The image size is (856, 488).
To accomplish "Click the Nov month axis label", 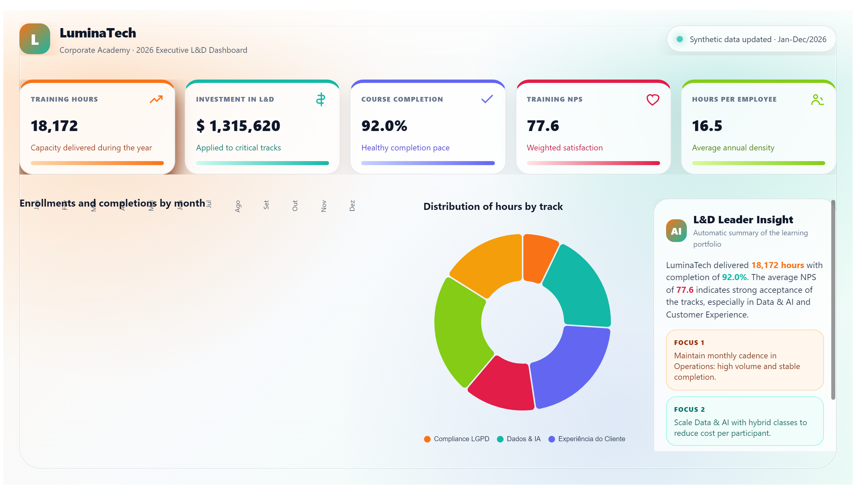I will pos(324,206).
